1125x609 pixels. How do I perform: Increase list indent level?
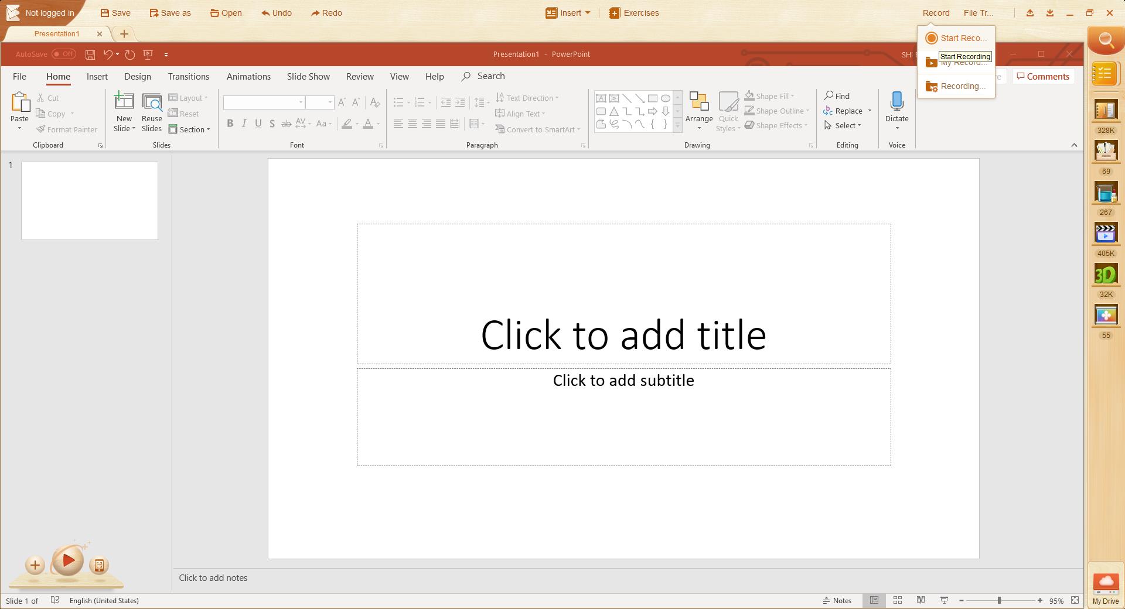[x=460, y=102]
